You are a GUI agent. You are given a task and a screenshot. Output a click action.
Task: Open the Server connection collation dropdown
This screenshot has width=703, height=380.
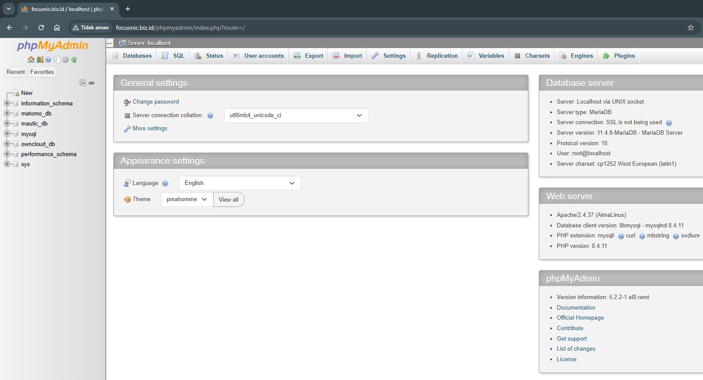click(296, 115)
